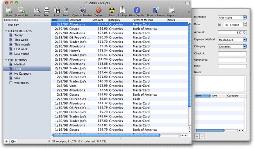Open the No Category collection
This screenshot has width=254, height=149.
[x=23, y=74]
